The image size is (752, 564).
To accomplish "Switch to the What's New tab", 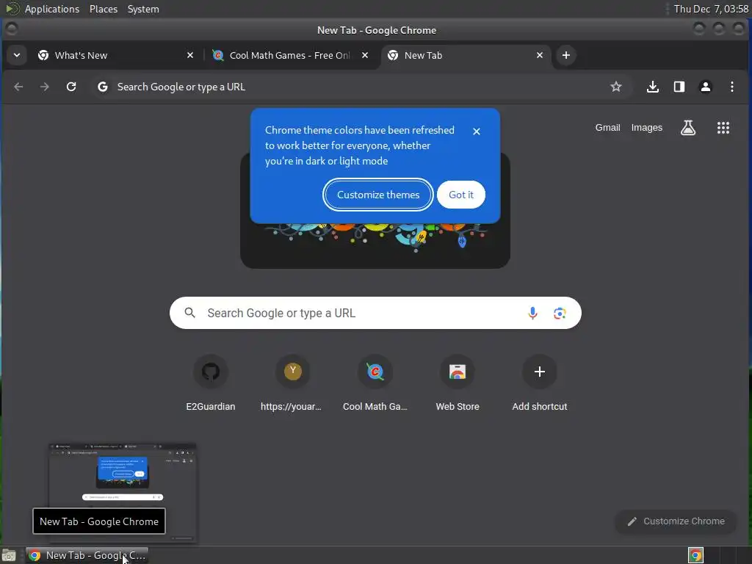I will [x=115, y=55].
